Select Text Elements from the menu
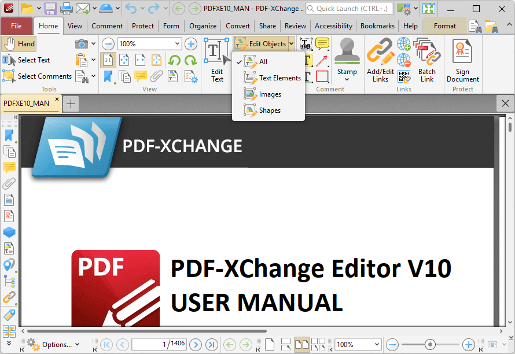 pos(268,78)
